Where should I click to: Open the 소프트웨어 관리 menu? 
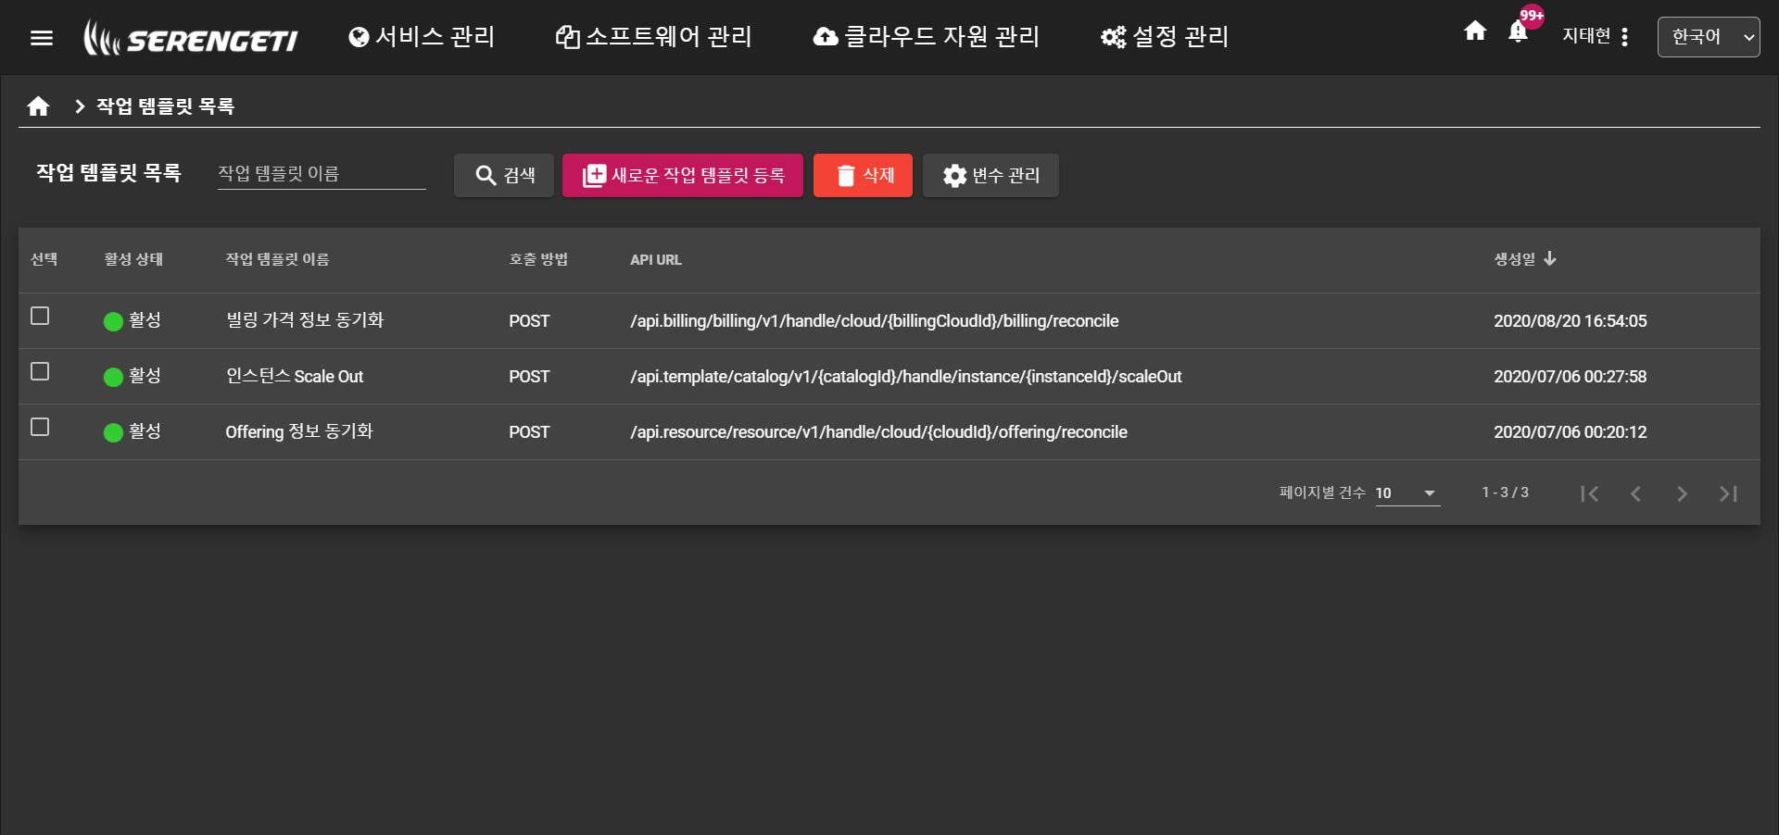pyautogui.click(x=654, y=37)
